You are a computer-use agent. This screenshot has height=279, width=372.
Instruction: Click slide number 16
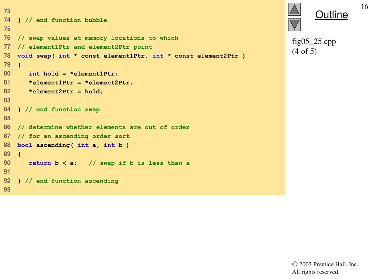(365, 7)
